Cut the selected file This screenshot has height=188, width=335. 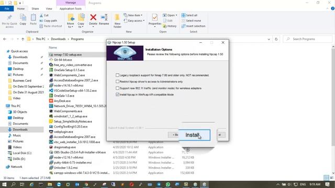point(44,15)
